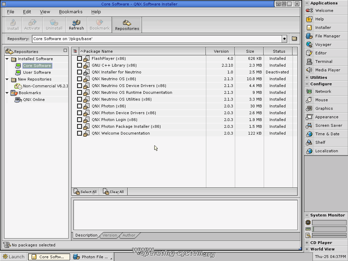Open the repository folder browse icon
348x261 pixels.
coord(294,39)
